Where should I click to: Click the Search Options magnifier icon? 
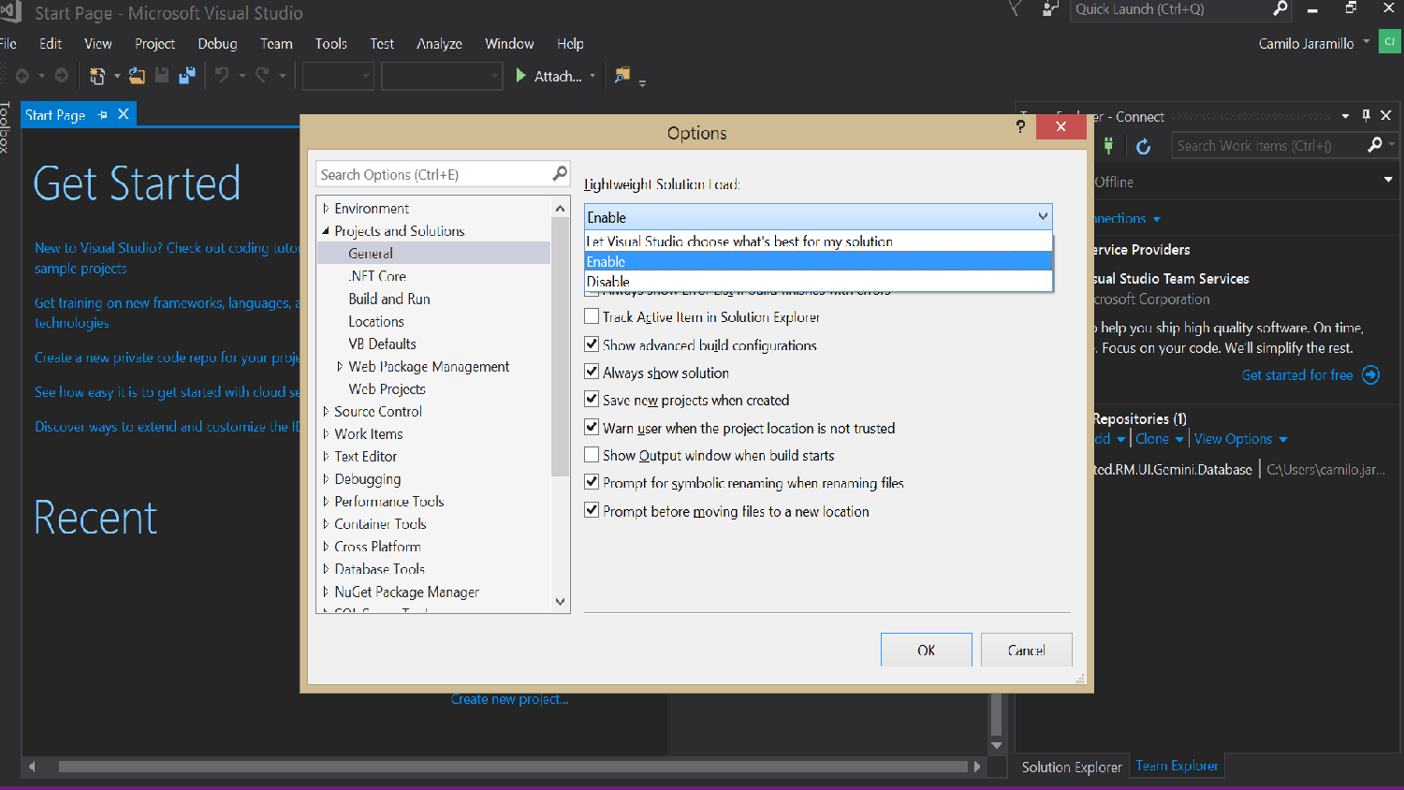[560, 174]
